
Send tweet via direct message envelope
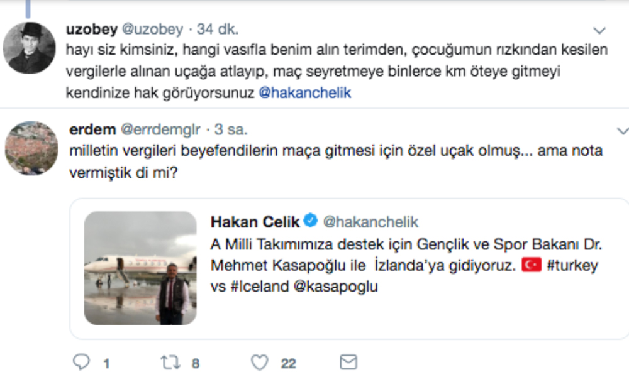click(348, 362)
